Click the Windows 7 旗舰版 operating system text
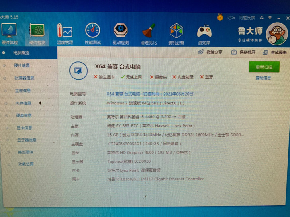This screenshot has width=290, height=217. click(145, 103)
